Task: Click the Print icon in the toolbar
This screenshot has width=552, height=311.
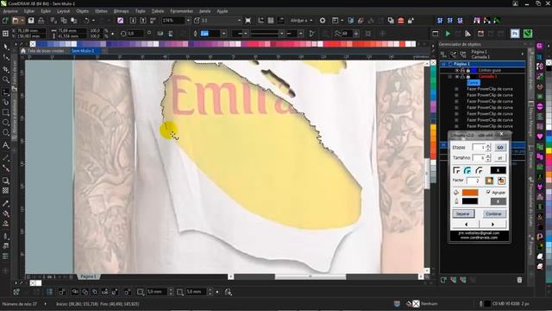Action: point(41,21)
